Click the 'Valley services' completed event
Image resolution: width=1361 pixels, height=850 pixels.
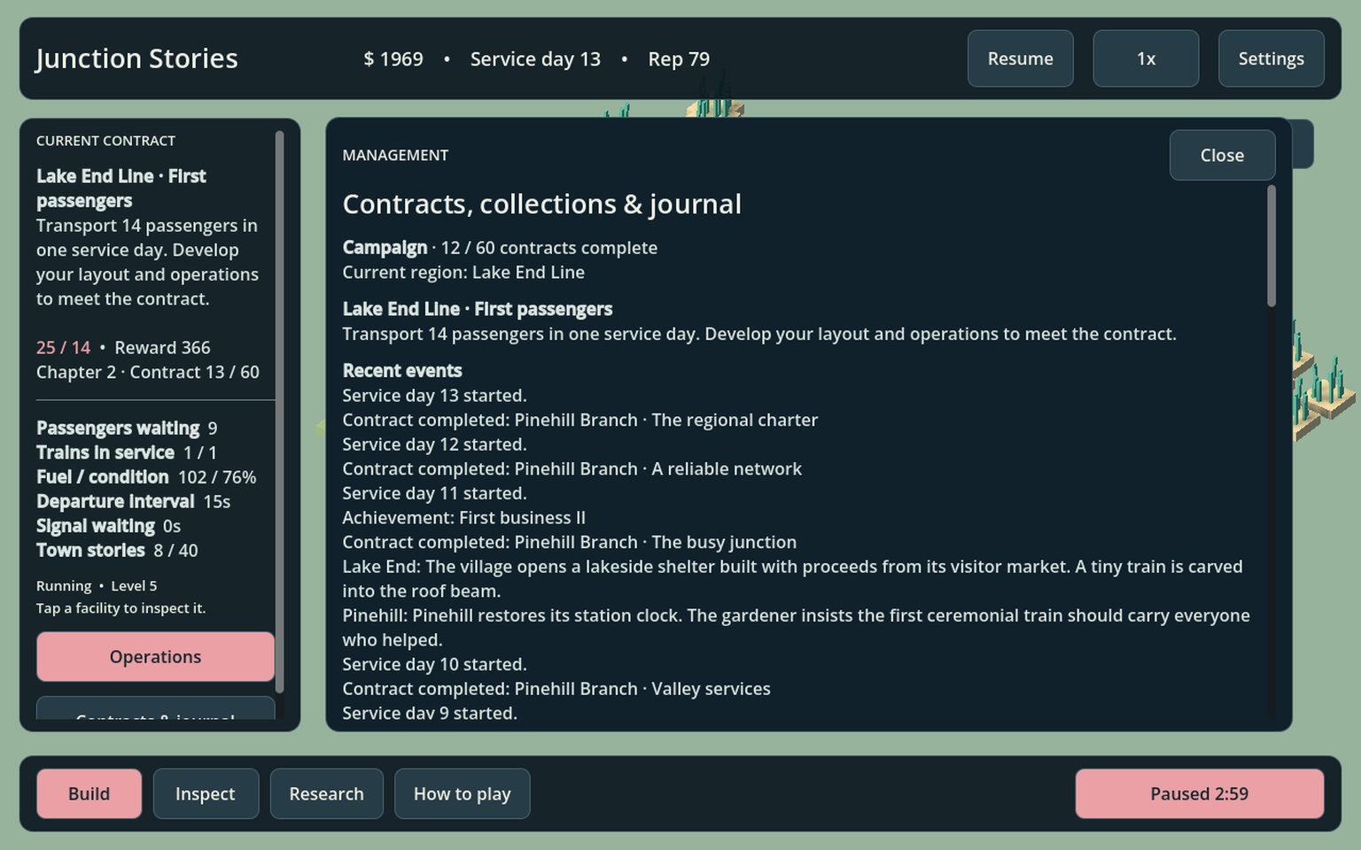(556, 688)
